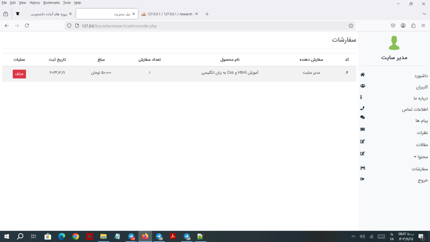Bookmark this page with the star icon
The width and height of the screenshot is (430, 242).
click(351, 26)
